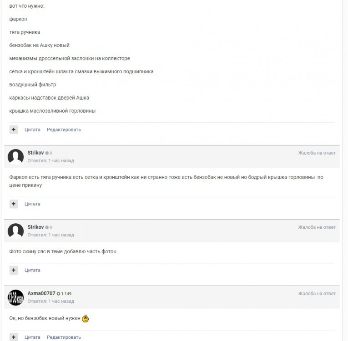Click the multiquote plus under the "Фото скину" reply
Viewport: 348px width, 341px height.
tap(14, 271)
